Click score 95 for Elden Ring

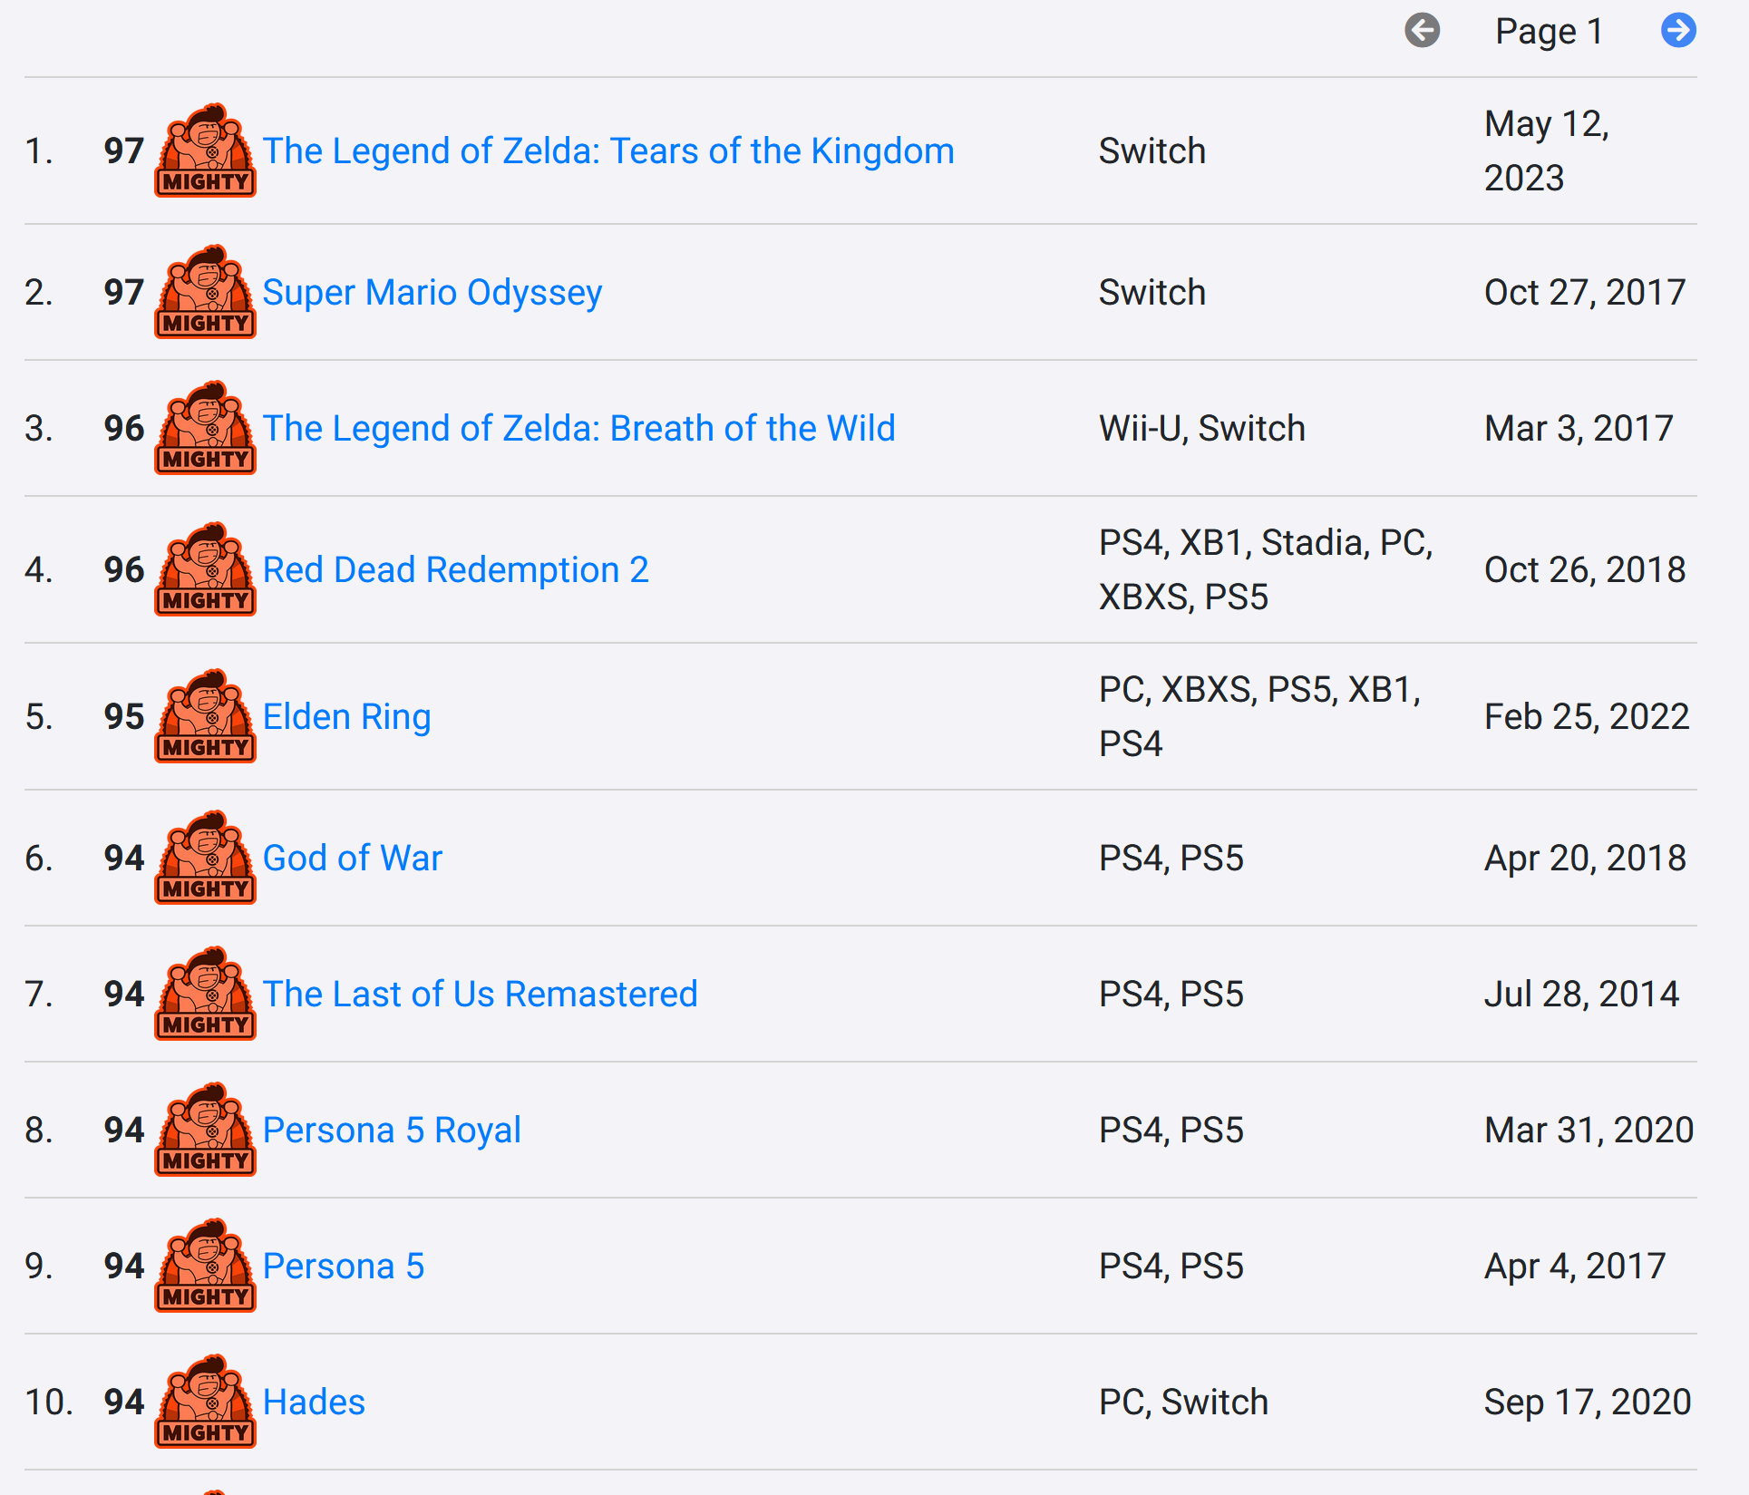pyautogui.click(x=124, y=716)
